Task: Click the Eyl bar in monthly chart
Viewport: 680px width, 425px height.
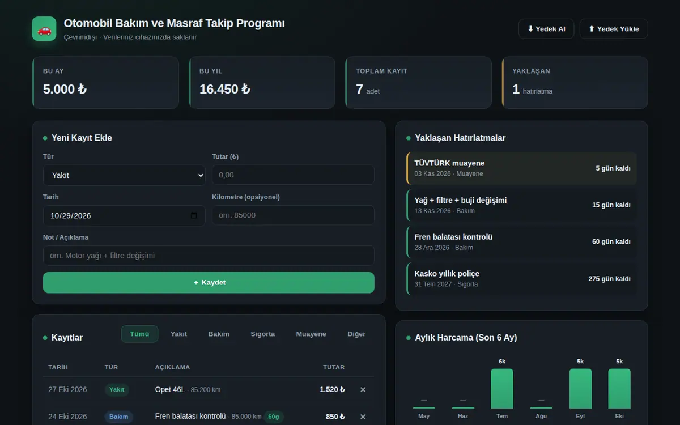Action: (580, 389)
